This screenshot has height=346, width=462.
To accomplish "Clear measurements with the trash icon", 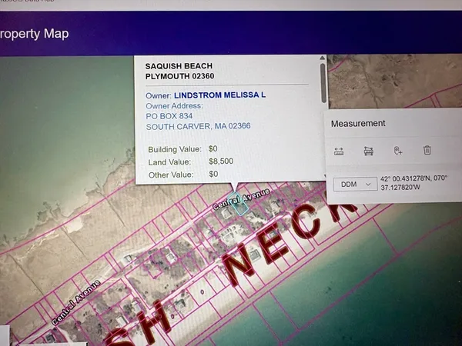I will 427,151.
